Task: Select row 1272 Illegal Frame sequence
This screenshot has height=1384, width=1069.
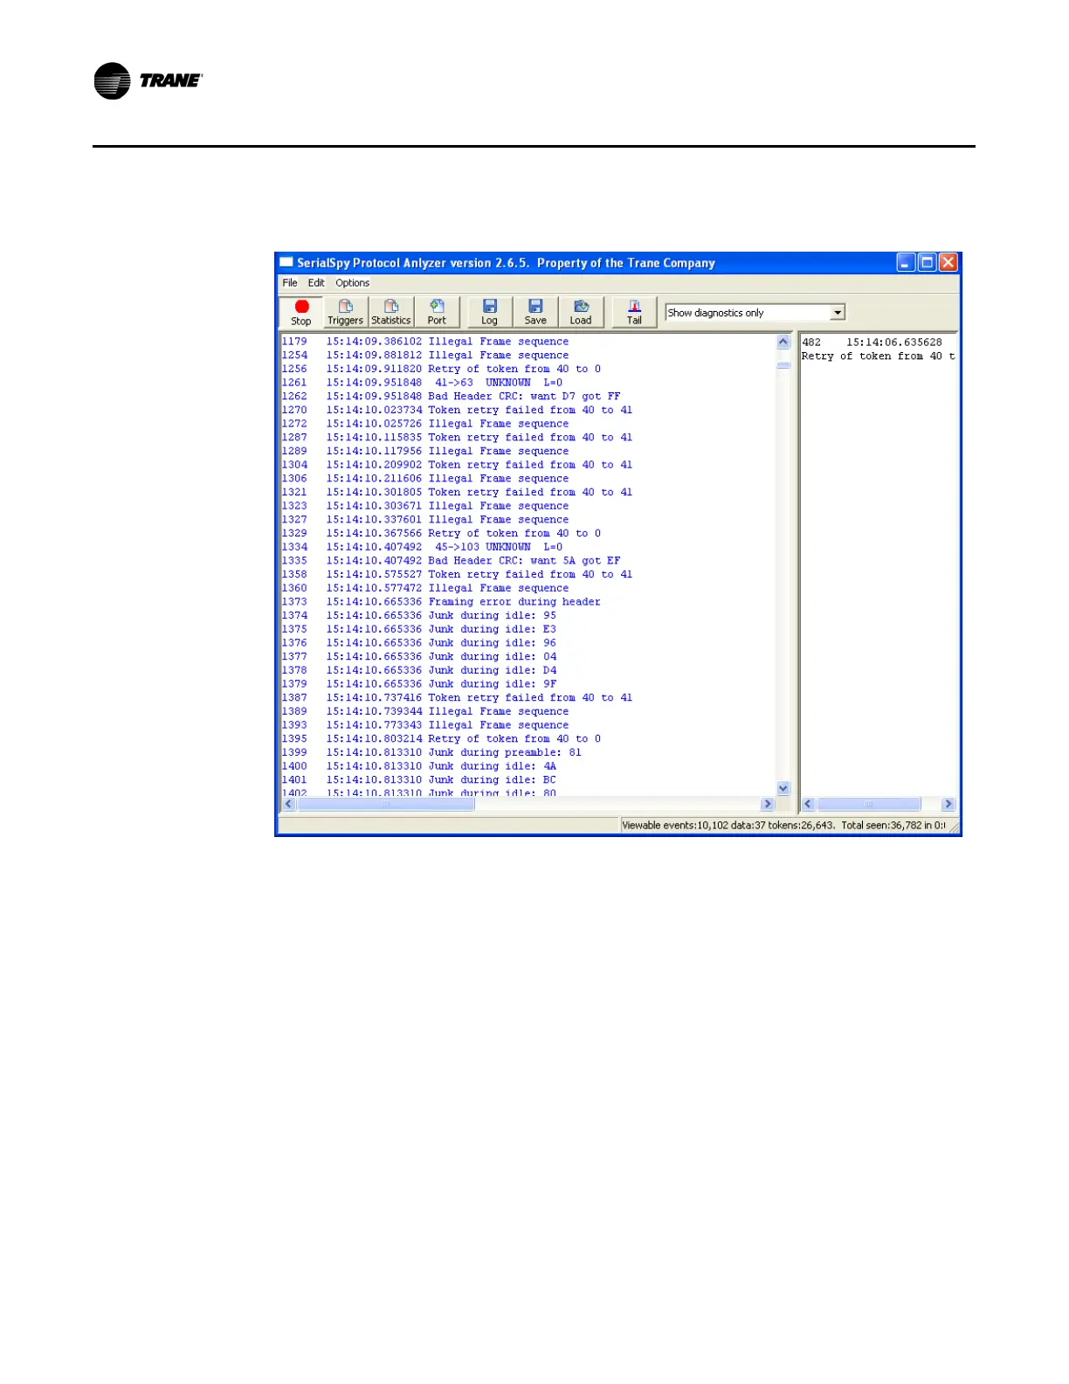Action: (x=425, y=424)
